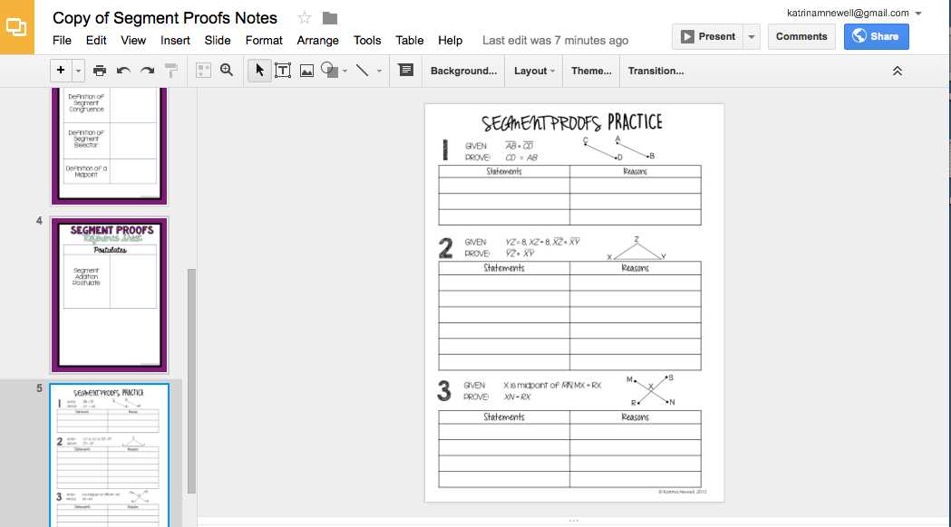The height and width of the screenshot is (527, 951).
Task: Undo the last action
Action: click(123, 71)
